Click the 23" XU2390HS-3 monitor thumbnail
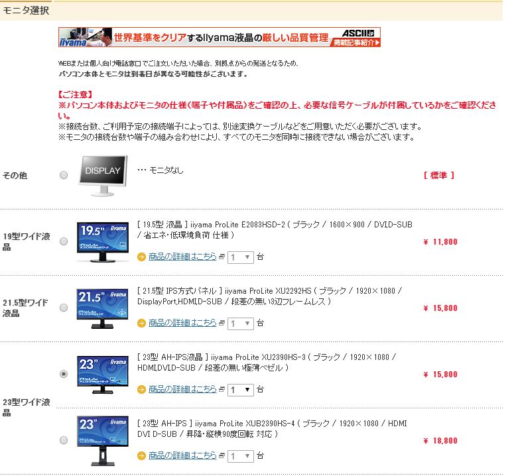This screenshot has height=476, width=514. 103,375
